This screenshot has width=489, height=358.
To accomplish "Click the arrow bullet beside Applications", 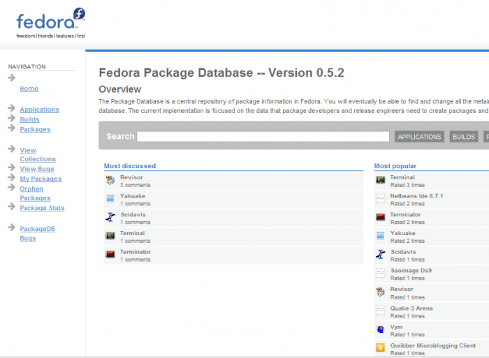I will (12, 107).
